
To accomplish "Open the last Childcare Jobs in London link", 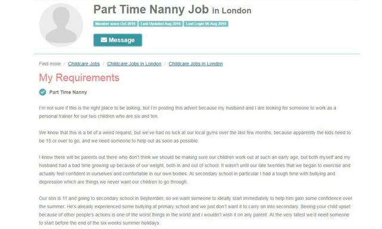I will (x=196, y=64).
